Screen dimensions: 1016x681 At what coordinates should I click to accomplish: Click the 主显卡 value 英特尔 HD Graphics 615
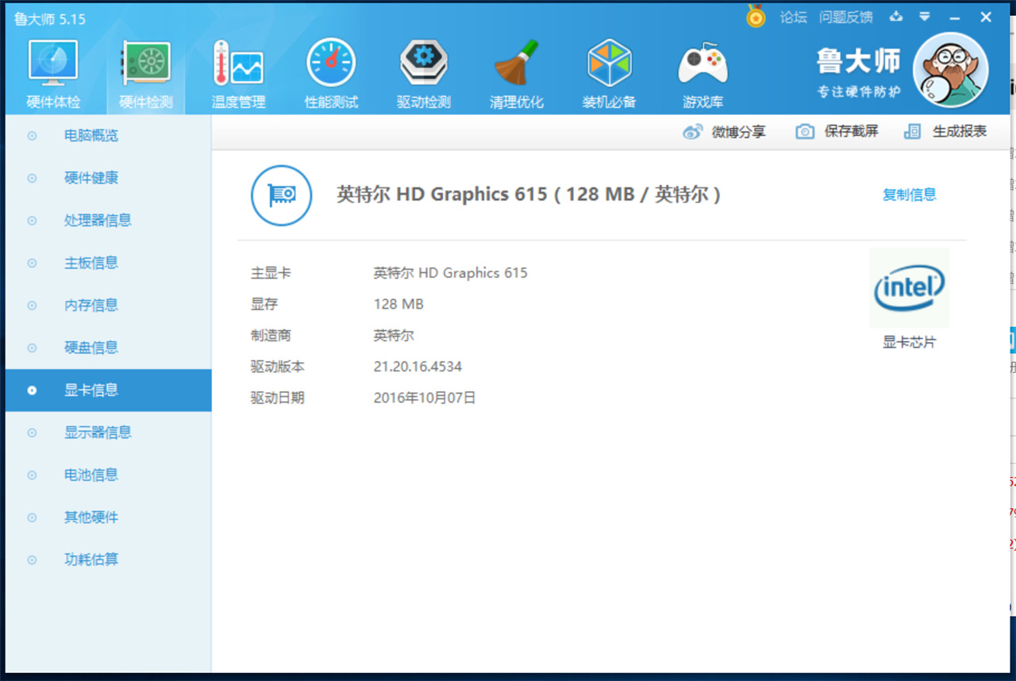(x=450, y=273)
